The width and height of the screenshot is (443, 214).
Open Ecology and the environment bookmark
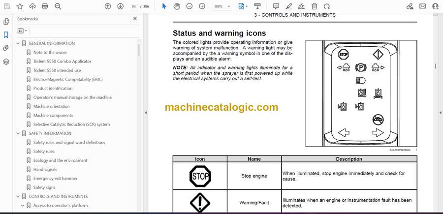[60, 160]
